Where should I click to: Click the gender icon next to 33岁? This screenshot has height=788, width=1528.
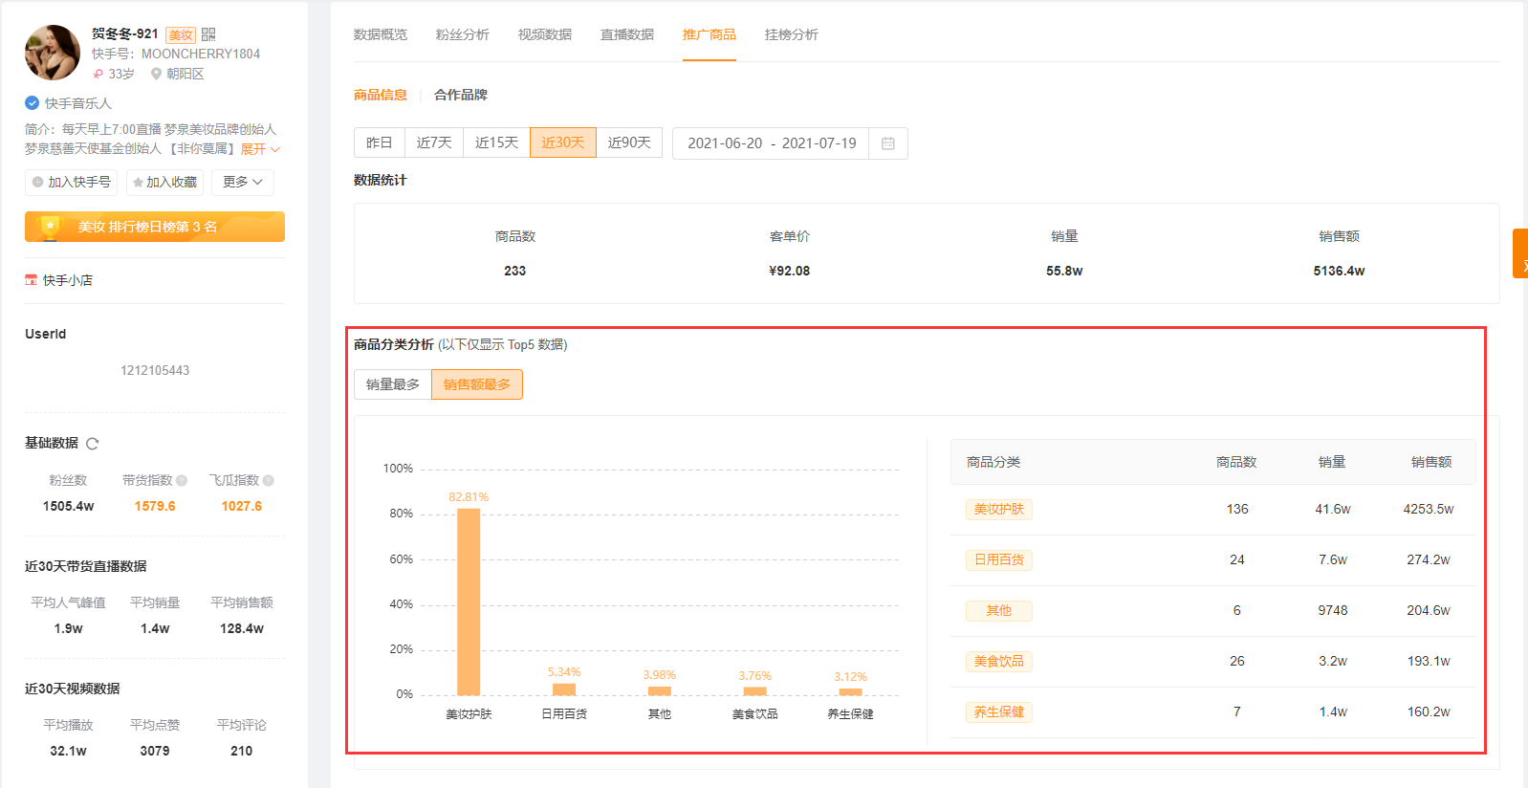click(98, 74)
